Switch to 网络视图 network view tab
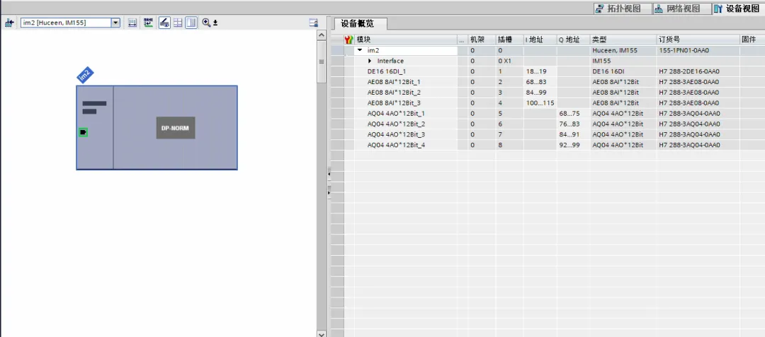The image size is (765, 337). tap(676, 8)
